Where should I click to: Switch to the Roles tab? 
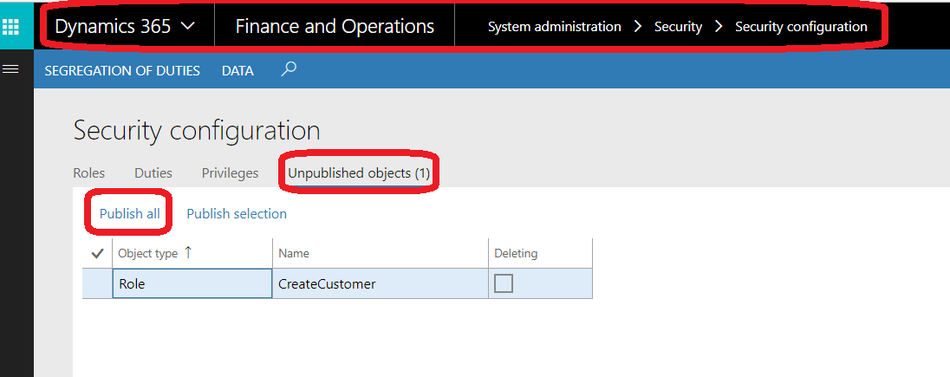[x=89, y=173]
